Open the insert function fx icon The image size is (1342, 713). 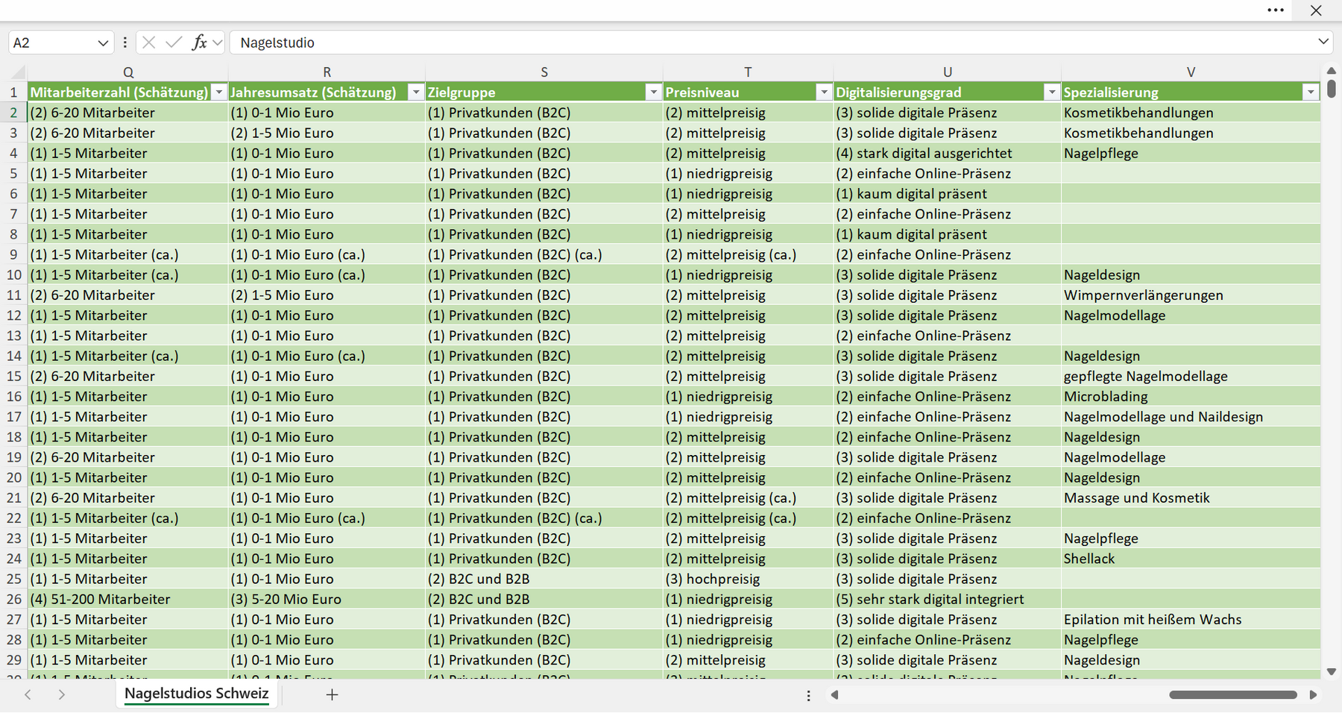199,43
